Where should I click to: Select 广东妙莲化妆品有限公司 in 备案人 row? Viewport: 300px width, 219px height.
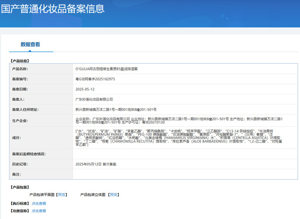pos(94,99)
